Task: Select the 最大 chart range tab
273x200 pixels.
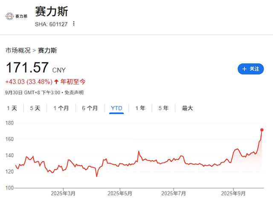Action: point(187,108)
